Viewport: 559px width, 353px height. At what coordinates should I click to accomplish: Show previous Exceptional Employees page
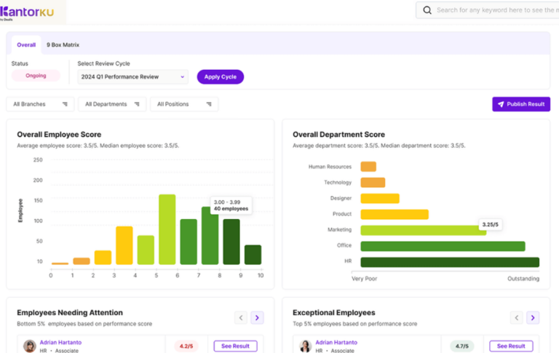point(517,317)
